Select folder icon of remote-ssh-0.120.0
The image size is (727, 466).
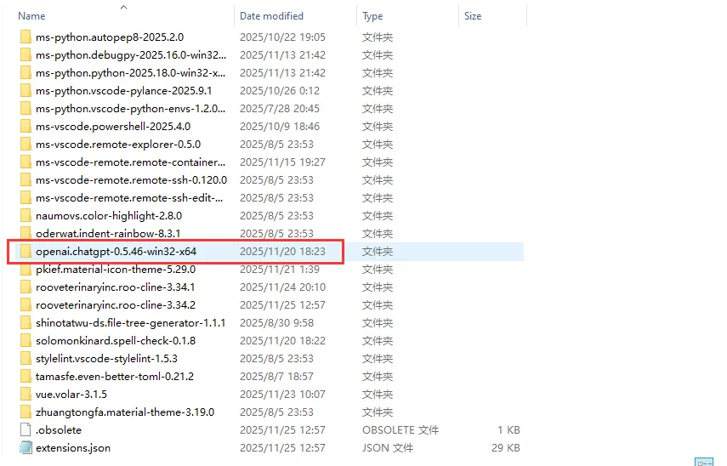[26, 180]
